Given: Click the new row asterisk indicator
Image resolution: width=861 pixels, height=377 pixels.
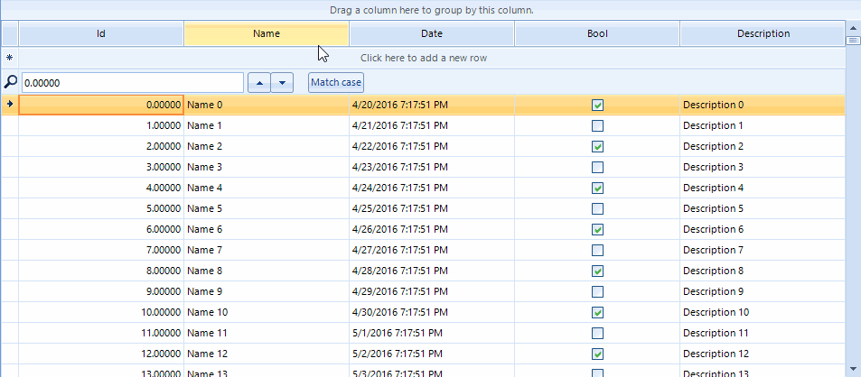Looking at the screenshot, I should point(9,58).
